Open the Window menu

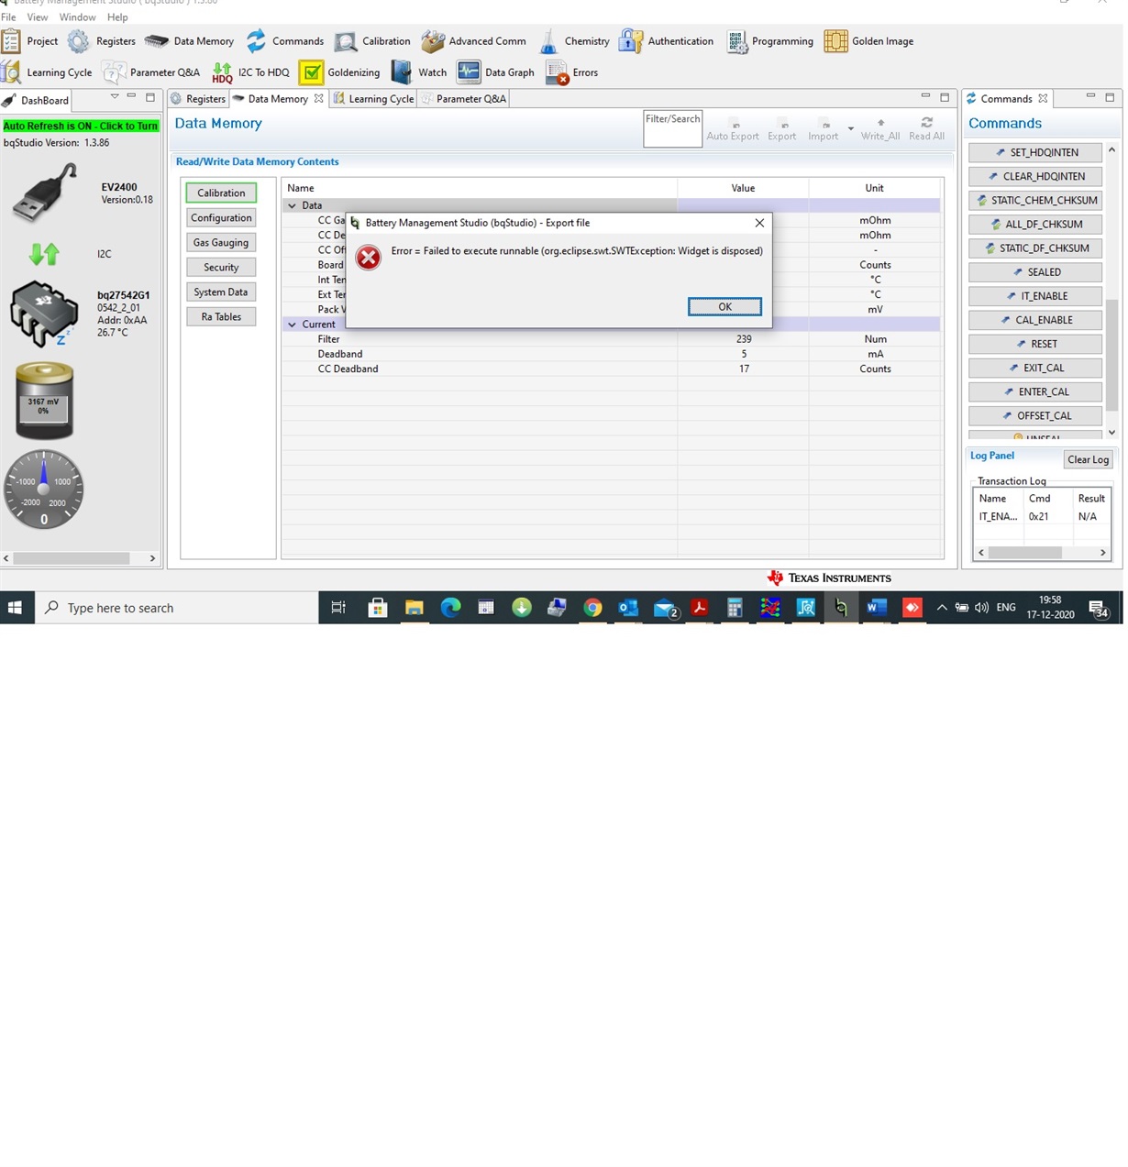pos(77,17)
